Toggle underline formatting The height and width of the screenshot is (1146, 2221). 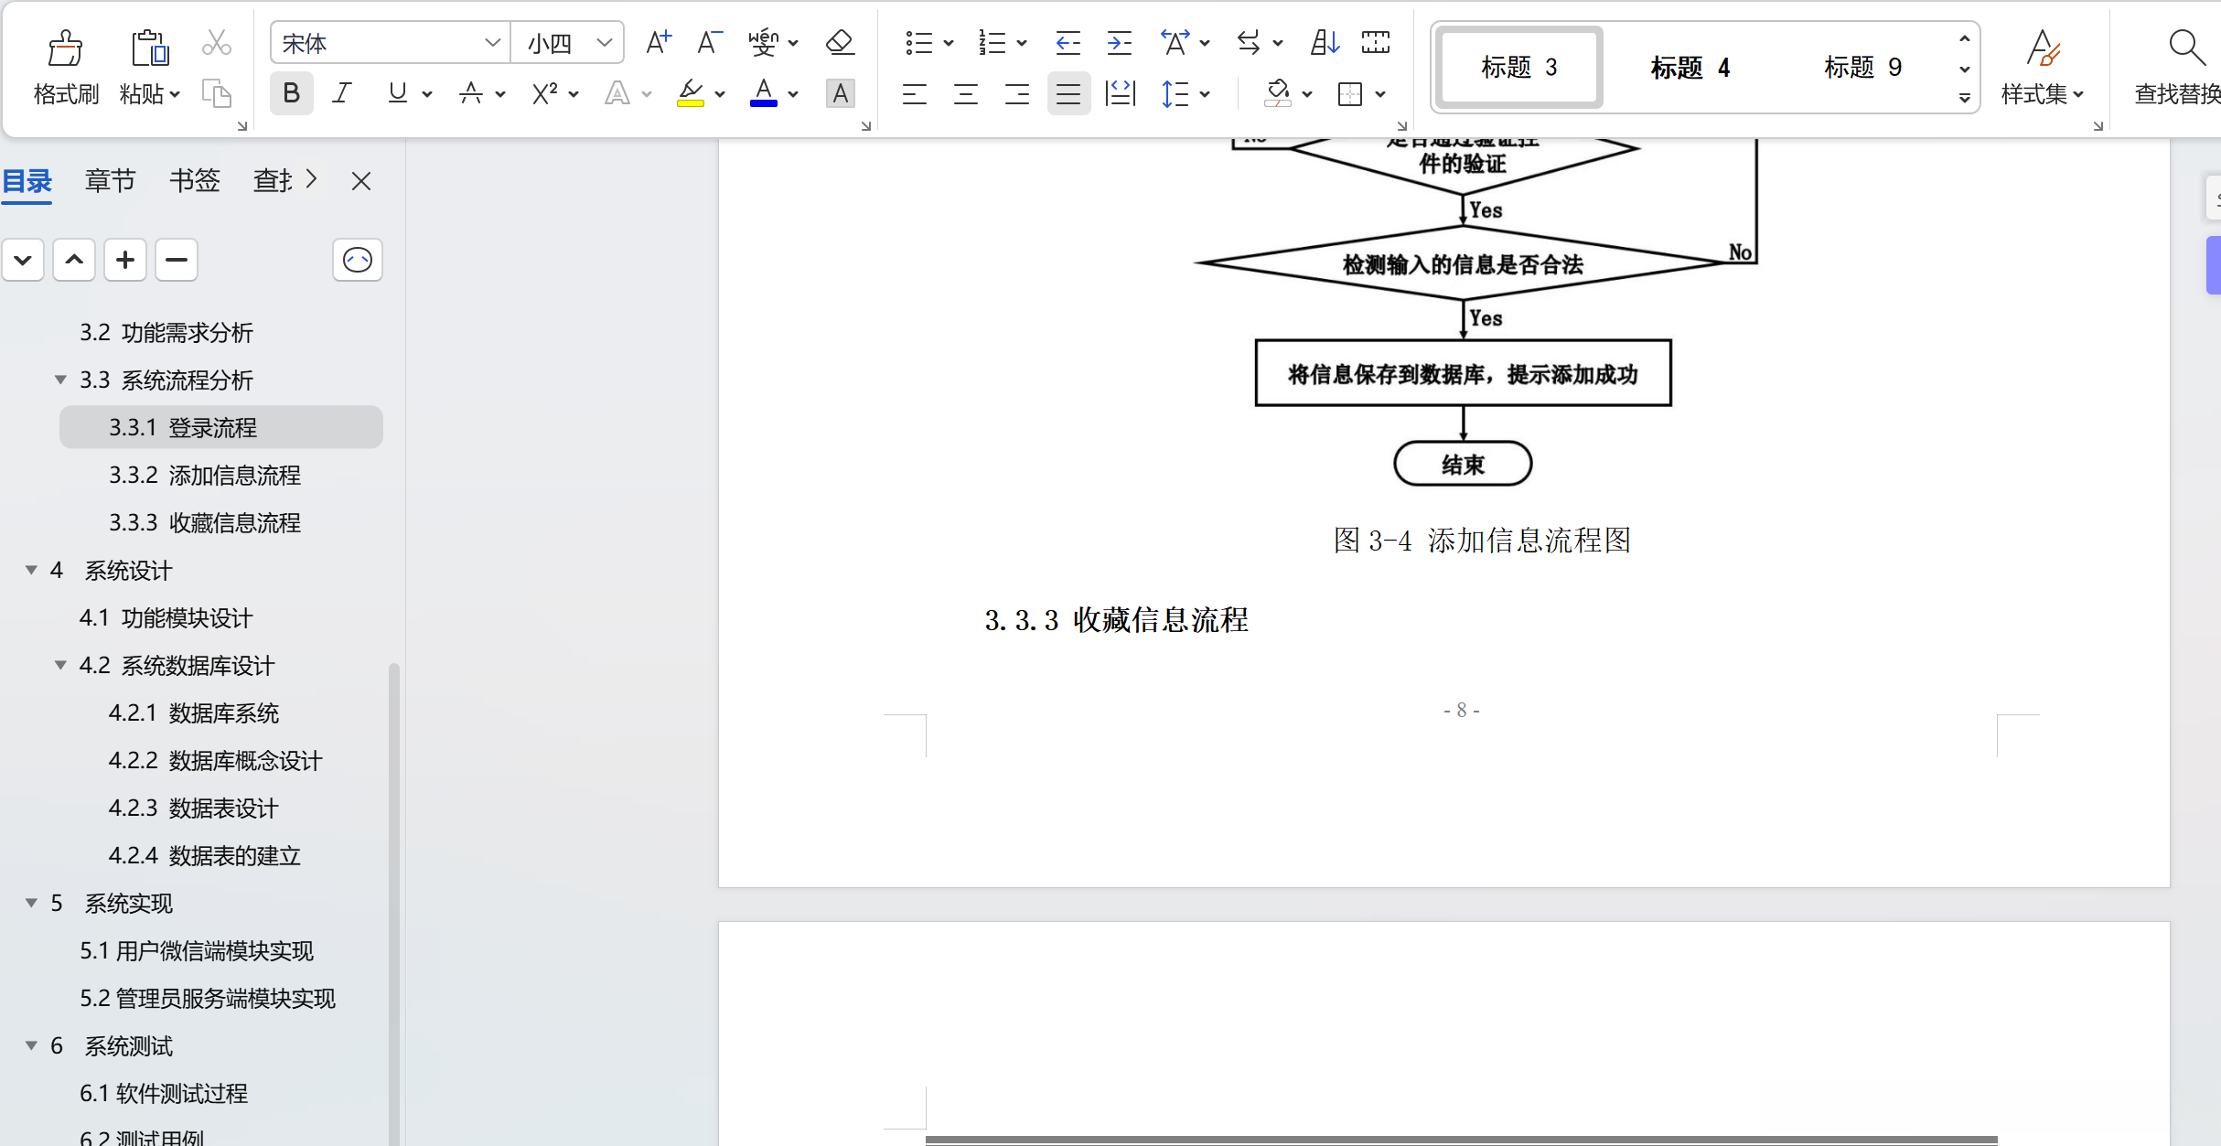pyautogui.click(x=395, y=92)
